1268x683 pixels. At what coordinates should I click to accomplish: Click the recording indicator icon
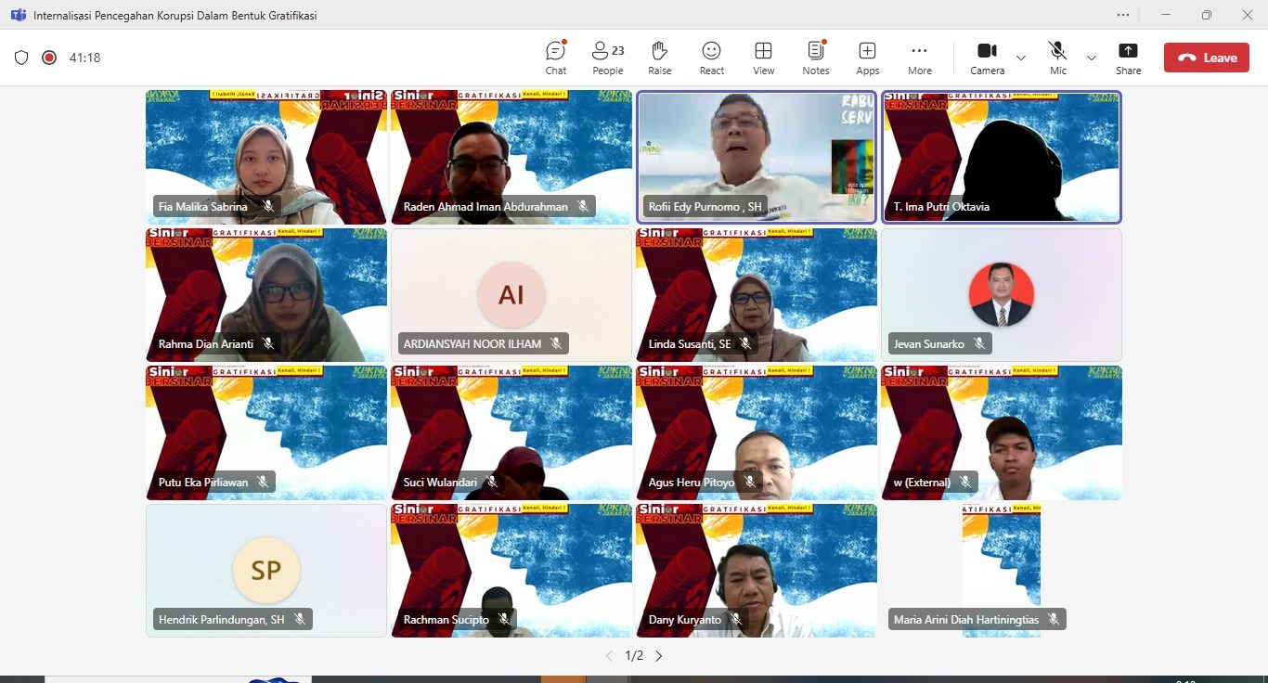49,58
